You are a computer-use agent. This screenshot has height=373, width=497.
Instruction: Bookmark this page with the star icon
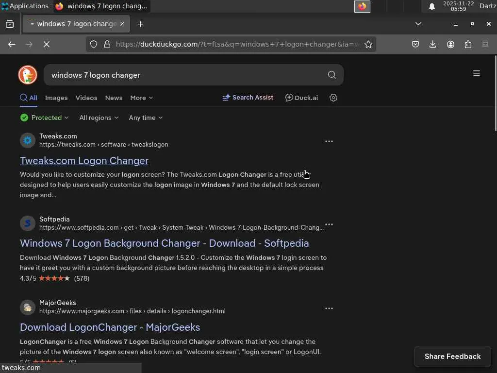(x=368, y=44)
